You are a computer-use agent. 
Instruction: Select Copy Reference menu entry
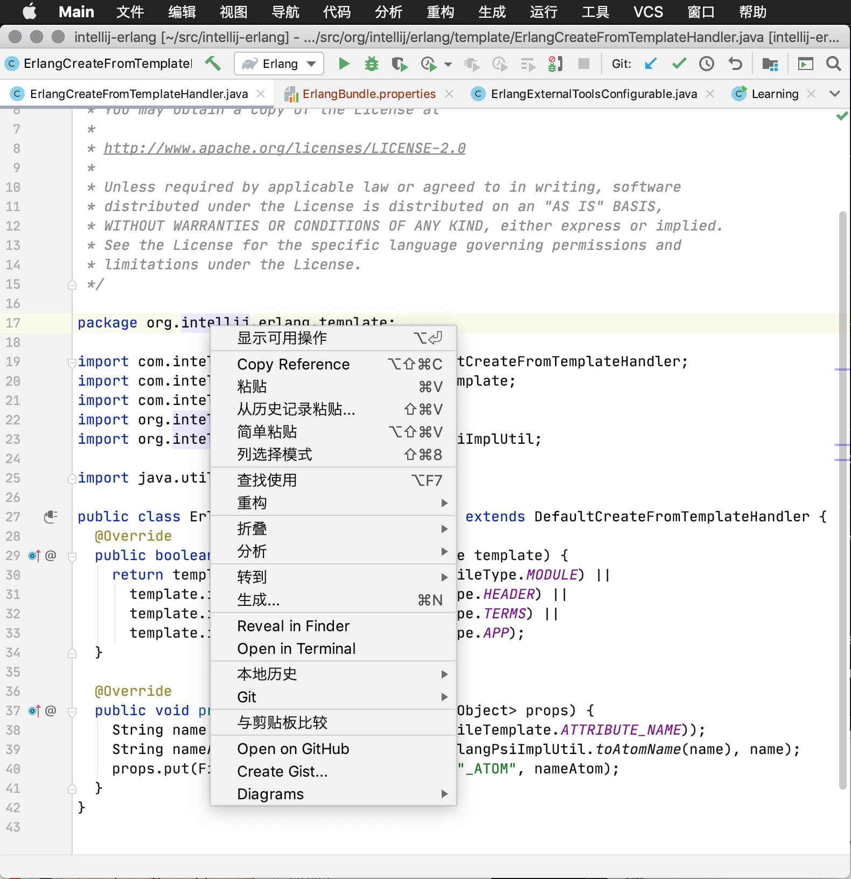333,364
